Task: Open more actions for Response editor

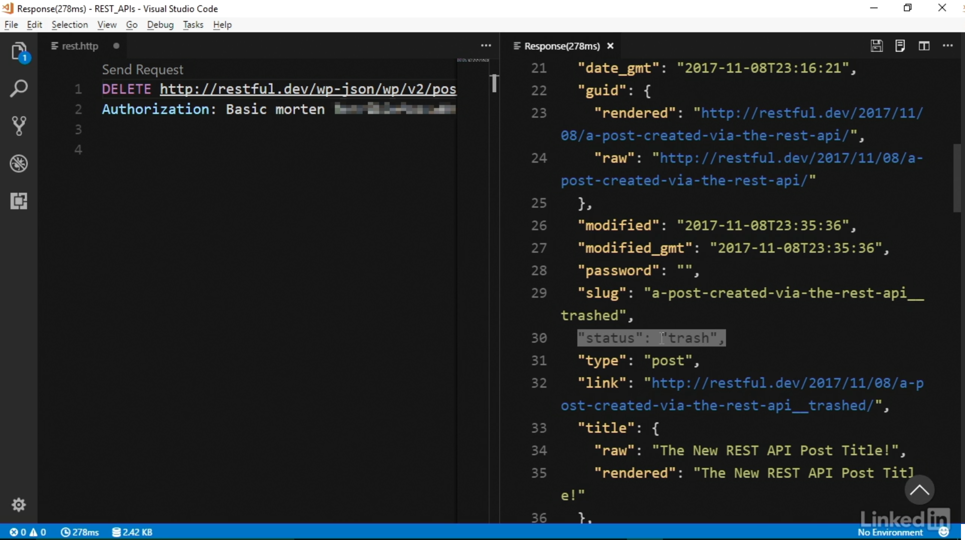Action: 948,46
